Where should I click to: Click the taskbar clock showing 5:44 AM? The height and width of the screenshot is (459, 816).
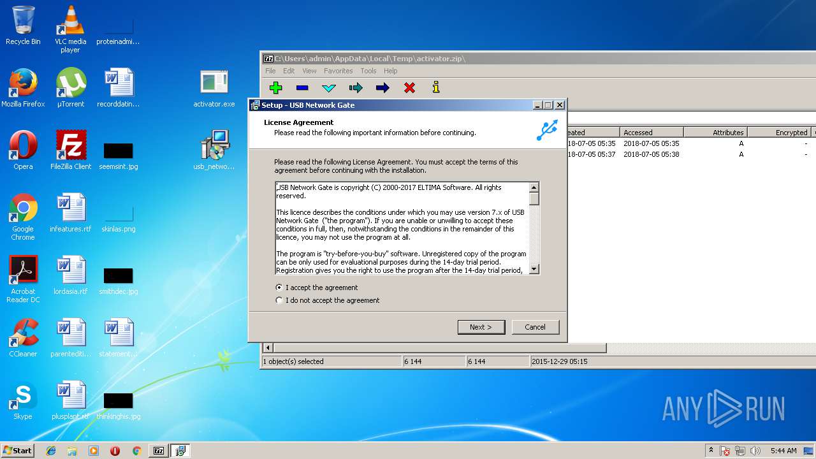[783, 451]
